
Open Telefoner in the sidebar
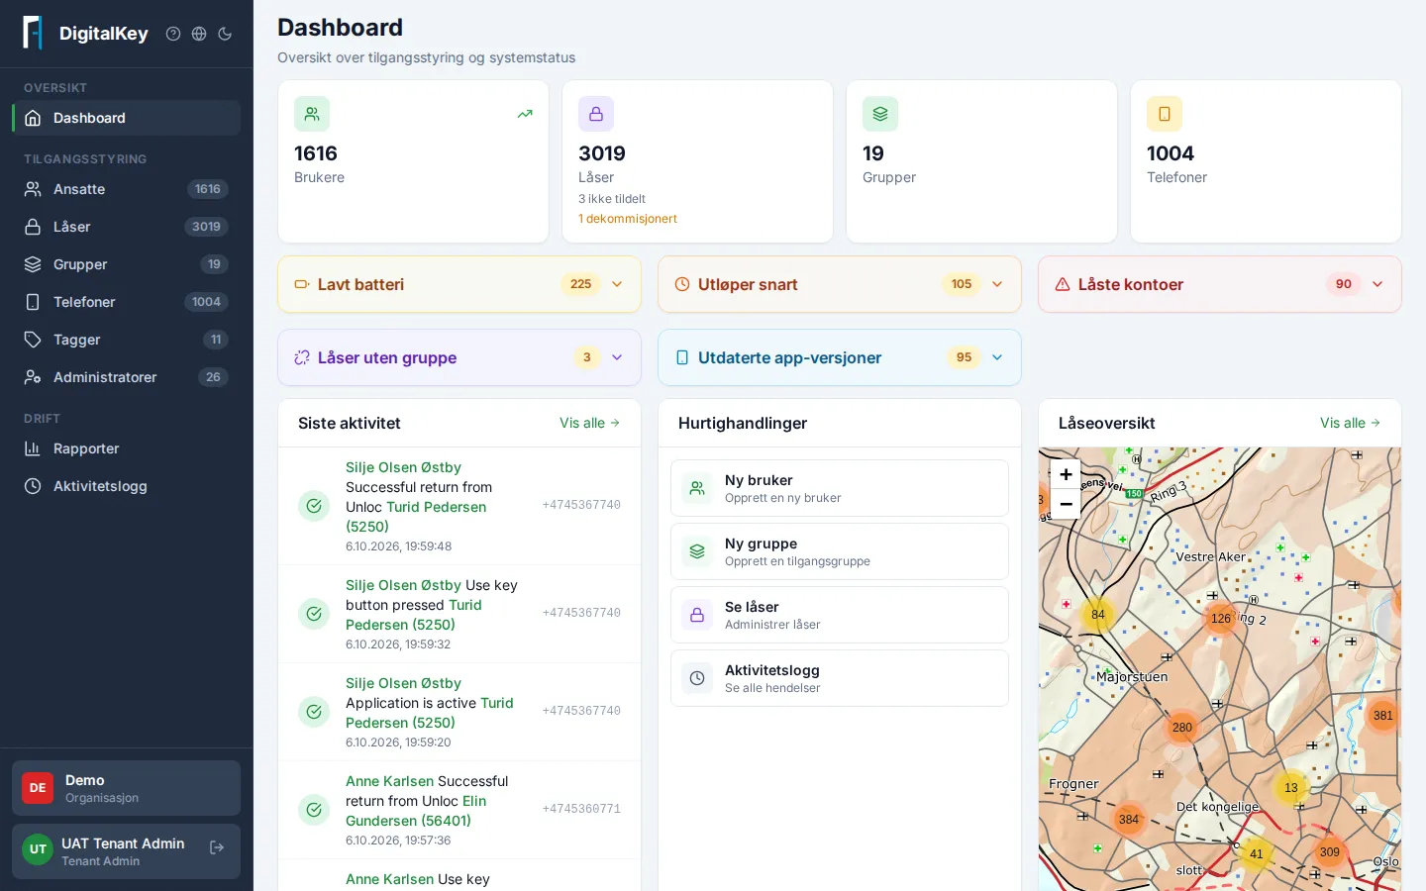[127, 302]
